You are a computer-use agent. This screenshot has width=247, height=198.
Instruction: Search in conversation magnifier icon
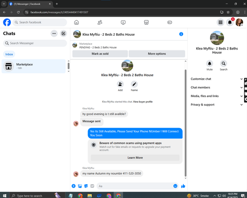tap(223, 63)
